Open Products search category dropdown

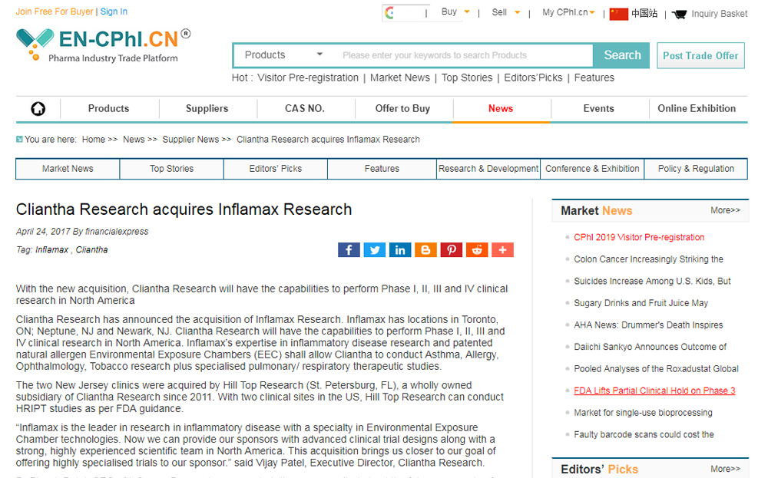pos(283,55)
